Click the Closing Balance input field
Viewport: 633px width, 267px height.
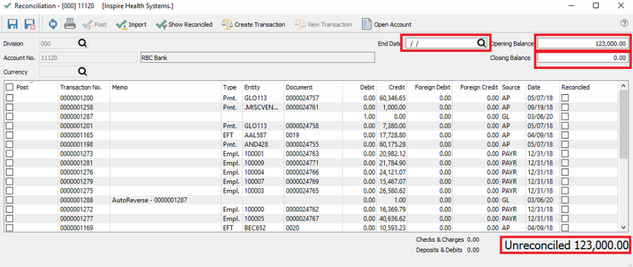tap(583, 58)
